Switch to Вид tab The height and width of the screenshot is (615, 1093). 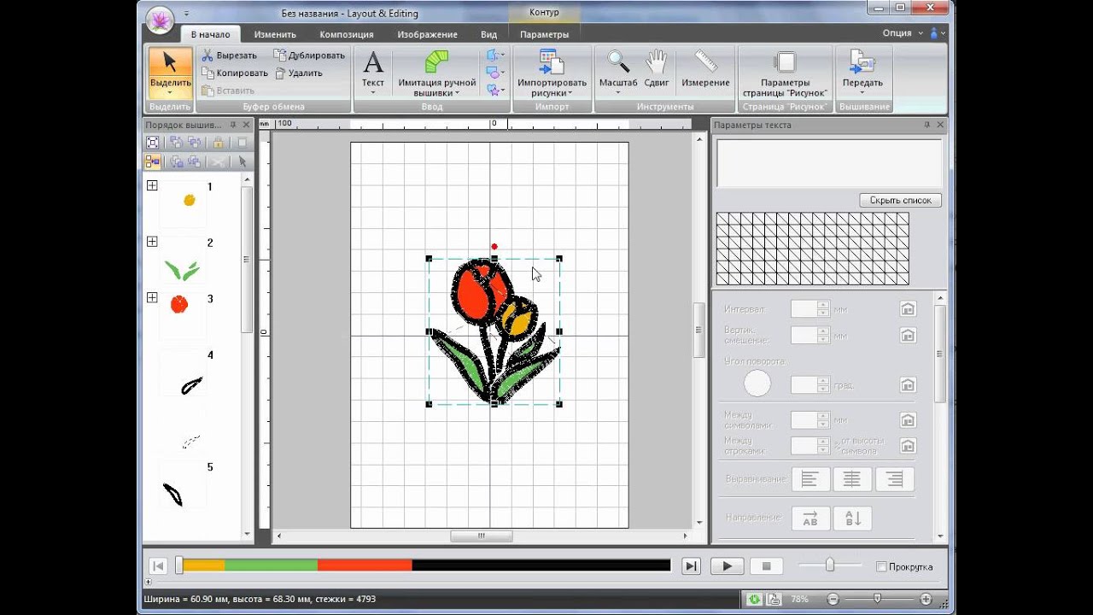[488, 34]
